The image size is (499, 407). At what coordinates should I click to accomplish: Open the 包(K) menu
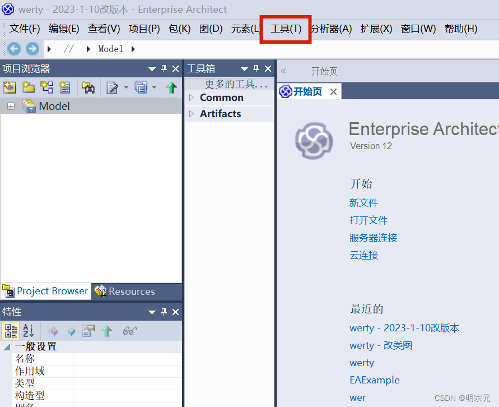coord(179,29)
